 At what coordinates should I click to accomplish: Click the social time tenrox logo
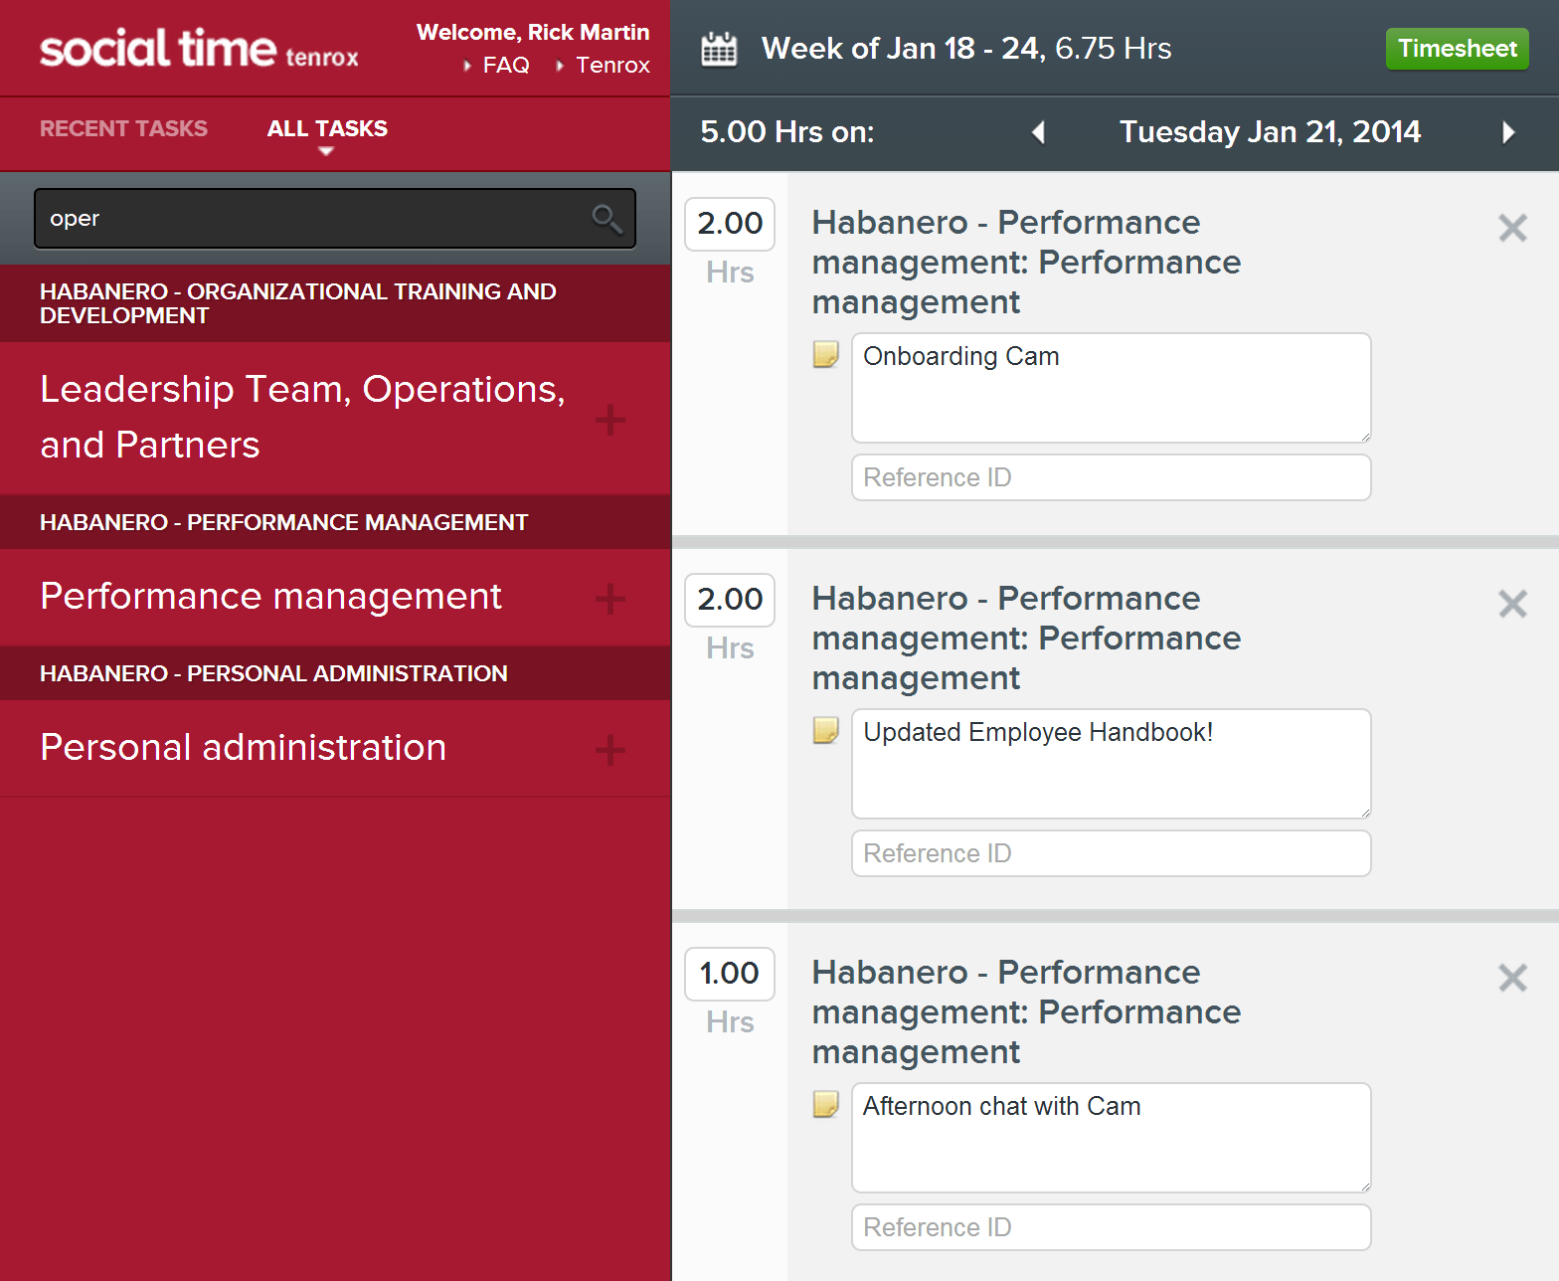(x=199, y=49)
